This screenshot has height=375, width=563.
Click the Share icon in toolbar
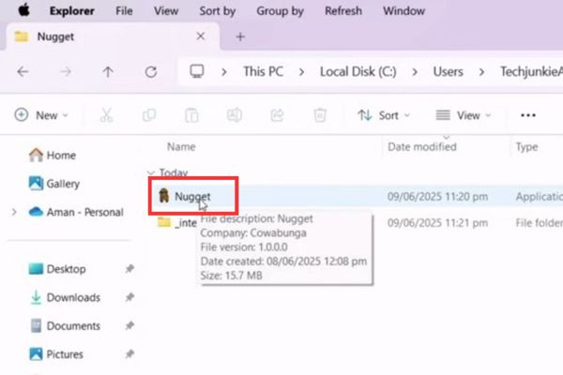277,115
